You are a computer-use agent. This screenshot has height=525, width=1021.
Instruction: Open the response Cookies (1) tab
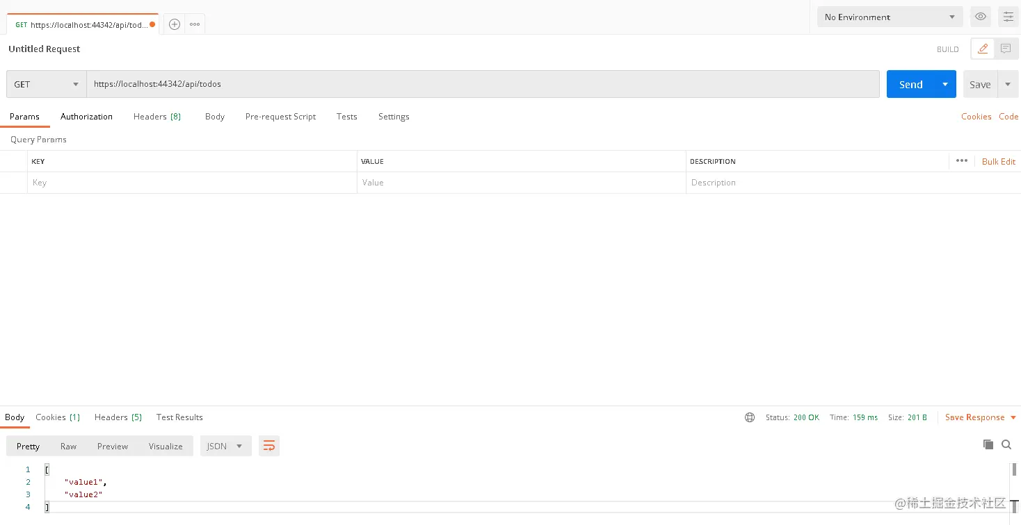(58, 417)
